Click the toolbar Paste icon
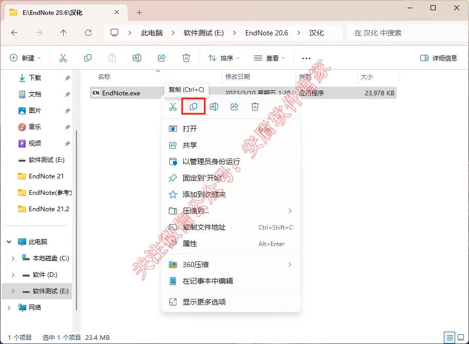This screenshot has height=344, width=469. pos(112,58)
